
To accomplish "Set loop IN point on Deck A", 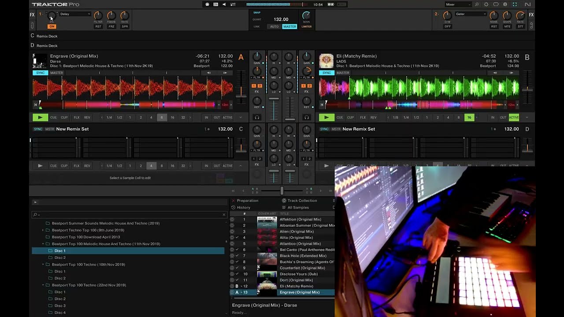I will (x=206, y=118).
